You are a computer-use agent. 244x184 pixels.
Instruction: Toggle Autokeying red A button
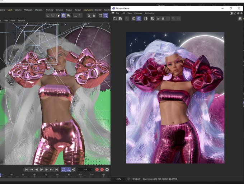coord(102,170)
